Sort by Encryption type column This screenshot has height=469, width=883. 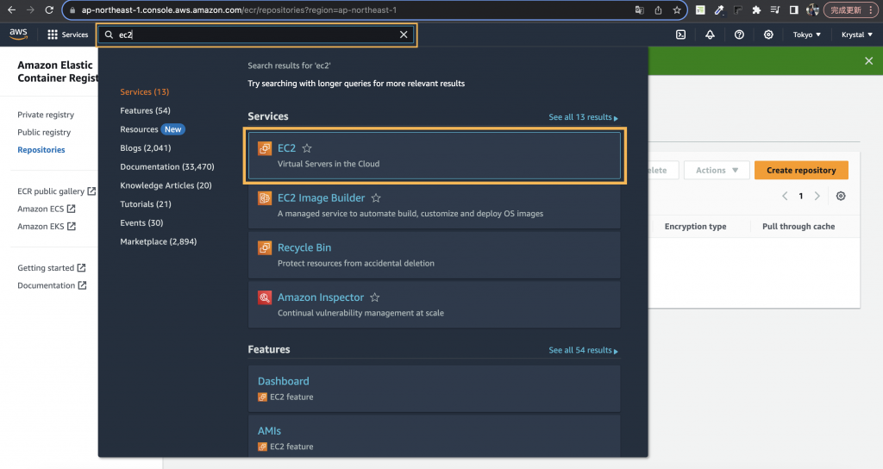(695, 227)
